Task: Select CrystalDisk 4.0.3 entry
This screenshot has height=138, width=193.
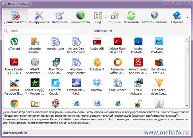Action: 76,87
